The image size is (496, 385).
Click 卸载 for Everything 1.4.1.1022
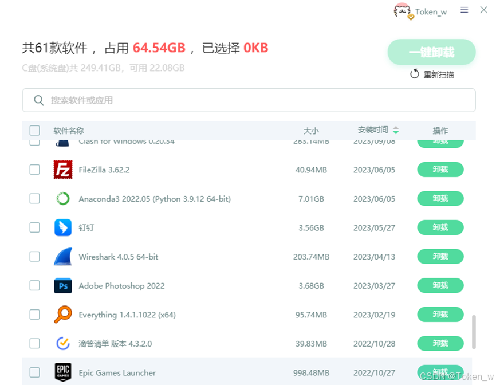pos(440,315)
